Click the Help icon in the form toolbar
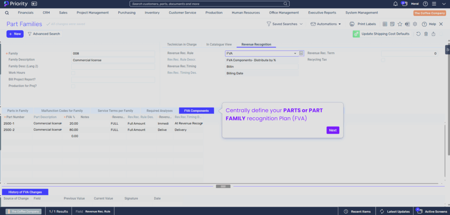450x215 pixels. (424, 24)
